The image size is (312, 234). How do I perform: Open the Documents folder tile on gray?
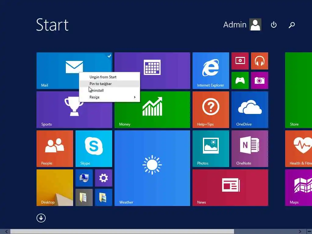pos(84,197)
